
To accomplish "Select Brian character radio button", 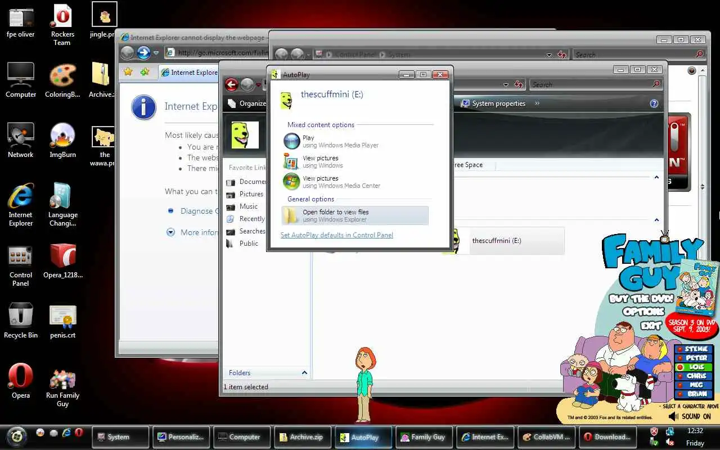I will 680,394.
